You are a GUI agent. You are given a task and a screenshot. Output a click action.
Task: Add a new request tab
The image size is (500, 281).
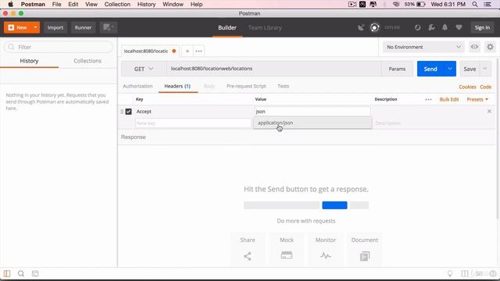click(187, 51)
